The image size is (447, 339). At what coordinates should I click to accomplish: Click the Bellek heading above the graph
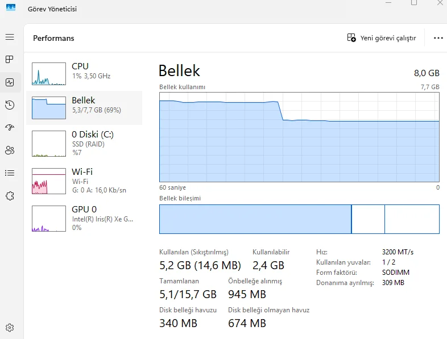[179, 70]
